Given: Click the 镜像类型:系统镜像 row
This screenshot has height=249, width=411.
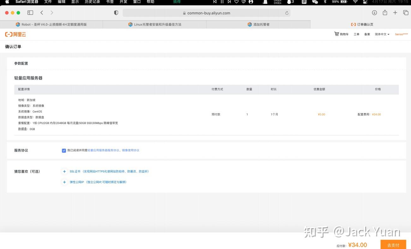Looking at the screenshot, I should click(x=31, y=106).
